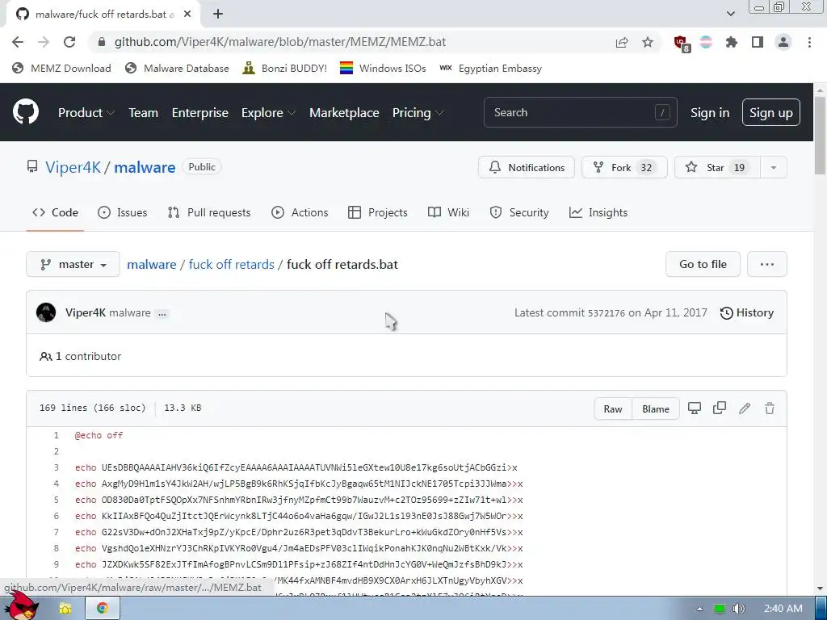
Task: Open the malware repository name link
Action: click(x=145, y=168)
